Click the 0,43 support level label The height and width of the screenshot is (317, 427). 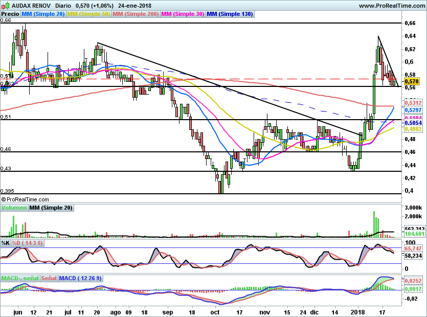pos(6,168)
